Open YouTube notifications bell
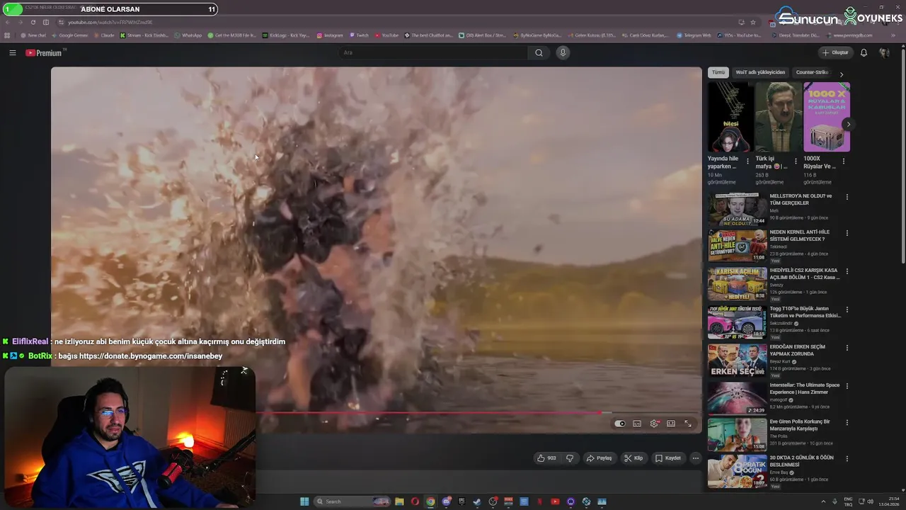 864,52
